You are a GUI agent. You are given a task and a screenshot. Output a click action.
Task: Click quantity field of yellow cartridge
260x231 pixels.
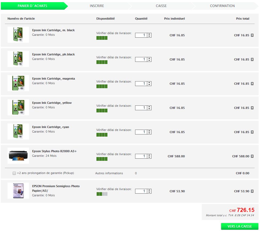(x=141, y=108)
